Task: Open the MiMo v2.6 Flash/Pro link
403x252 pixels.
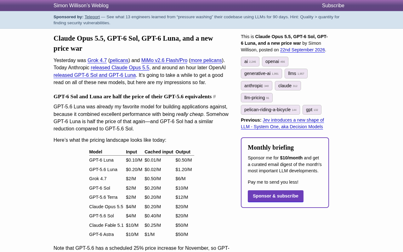Action: click(164, 60)
